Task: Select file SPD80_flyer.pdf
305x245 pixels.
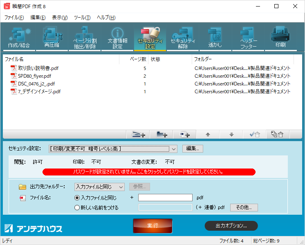Action: click(x=34, y=76)
